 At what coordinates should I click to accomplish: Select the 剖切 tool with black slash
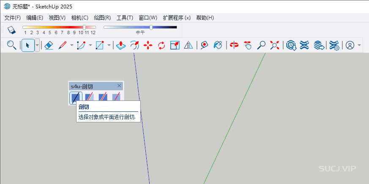[76, 98]
